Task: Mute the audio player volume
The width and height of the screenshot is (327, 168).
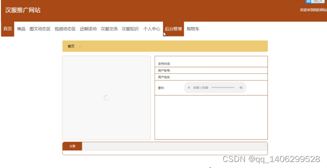Action: point(241,88)
